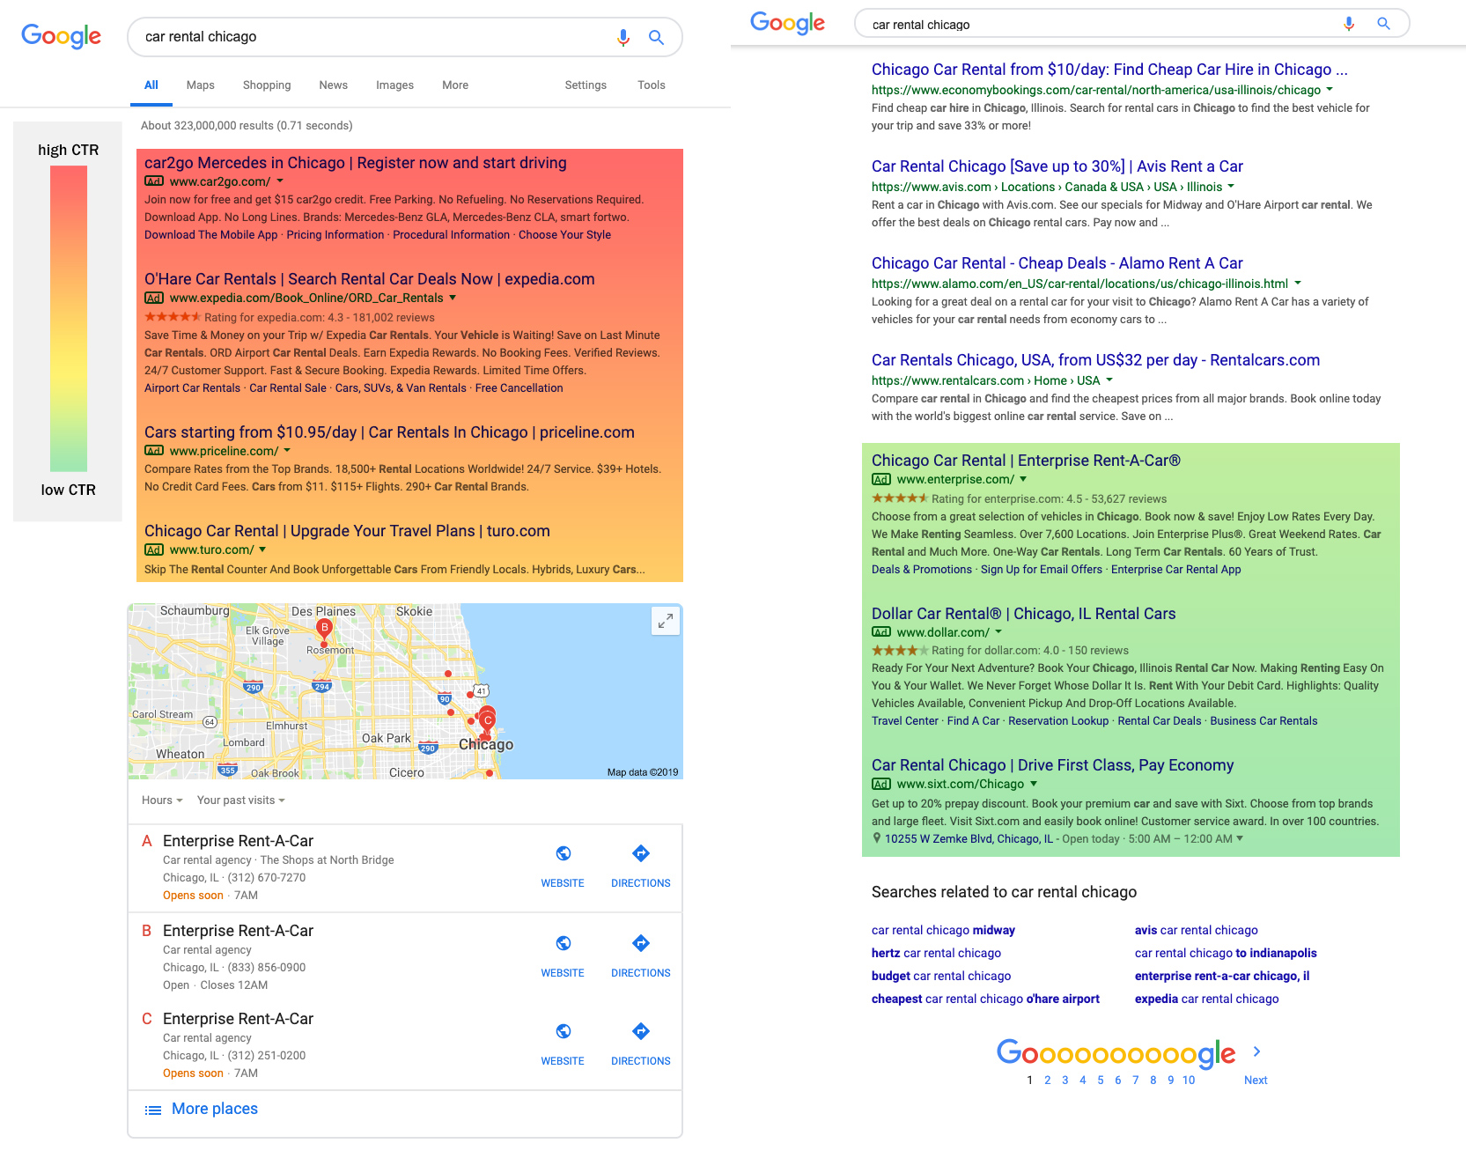Expand arrow next to sixt.com/Chicago URL
Image resolution: width=1466 pixels, height=1158 pixels.
coord(1034,784)
